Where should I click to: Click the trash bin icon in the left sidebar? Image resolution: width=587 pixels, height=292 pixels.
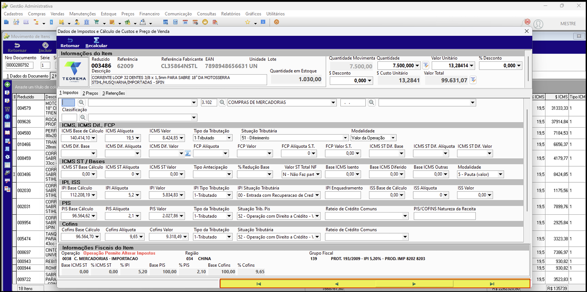[x=7, y=109]
